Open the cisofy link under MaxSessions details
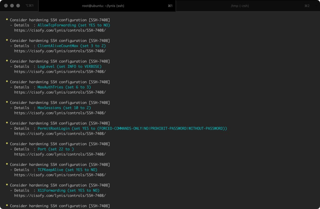This screenshot has height=209, width=320. click(60, 113)
